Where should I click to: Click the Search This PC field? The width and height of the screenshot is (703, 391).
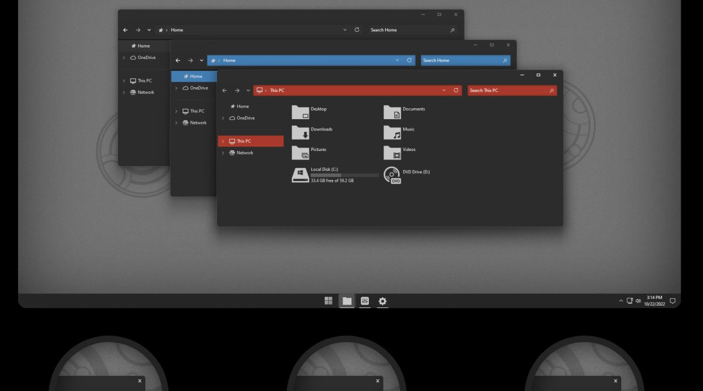(x=512, y=90)
